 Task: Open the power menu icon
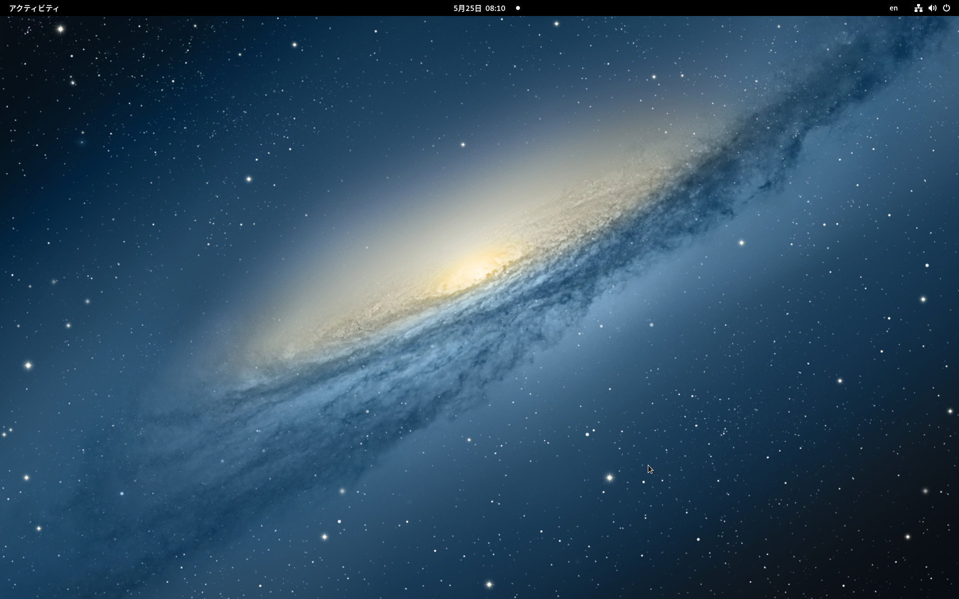[946, 8]
